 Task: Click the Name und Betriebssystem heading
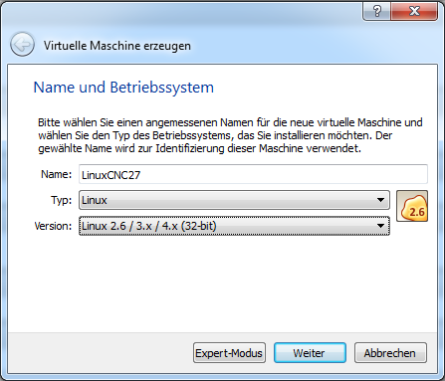tap(123, 88)
